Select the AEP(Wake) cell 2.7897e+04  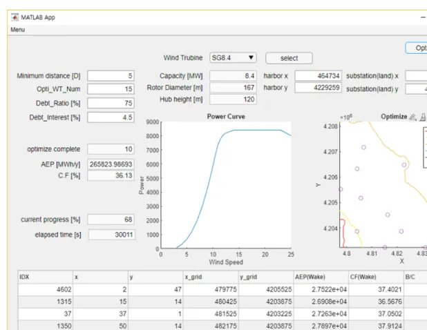point(321,326)
